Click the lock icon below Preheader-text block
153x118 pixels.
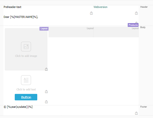91,13
